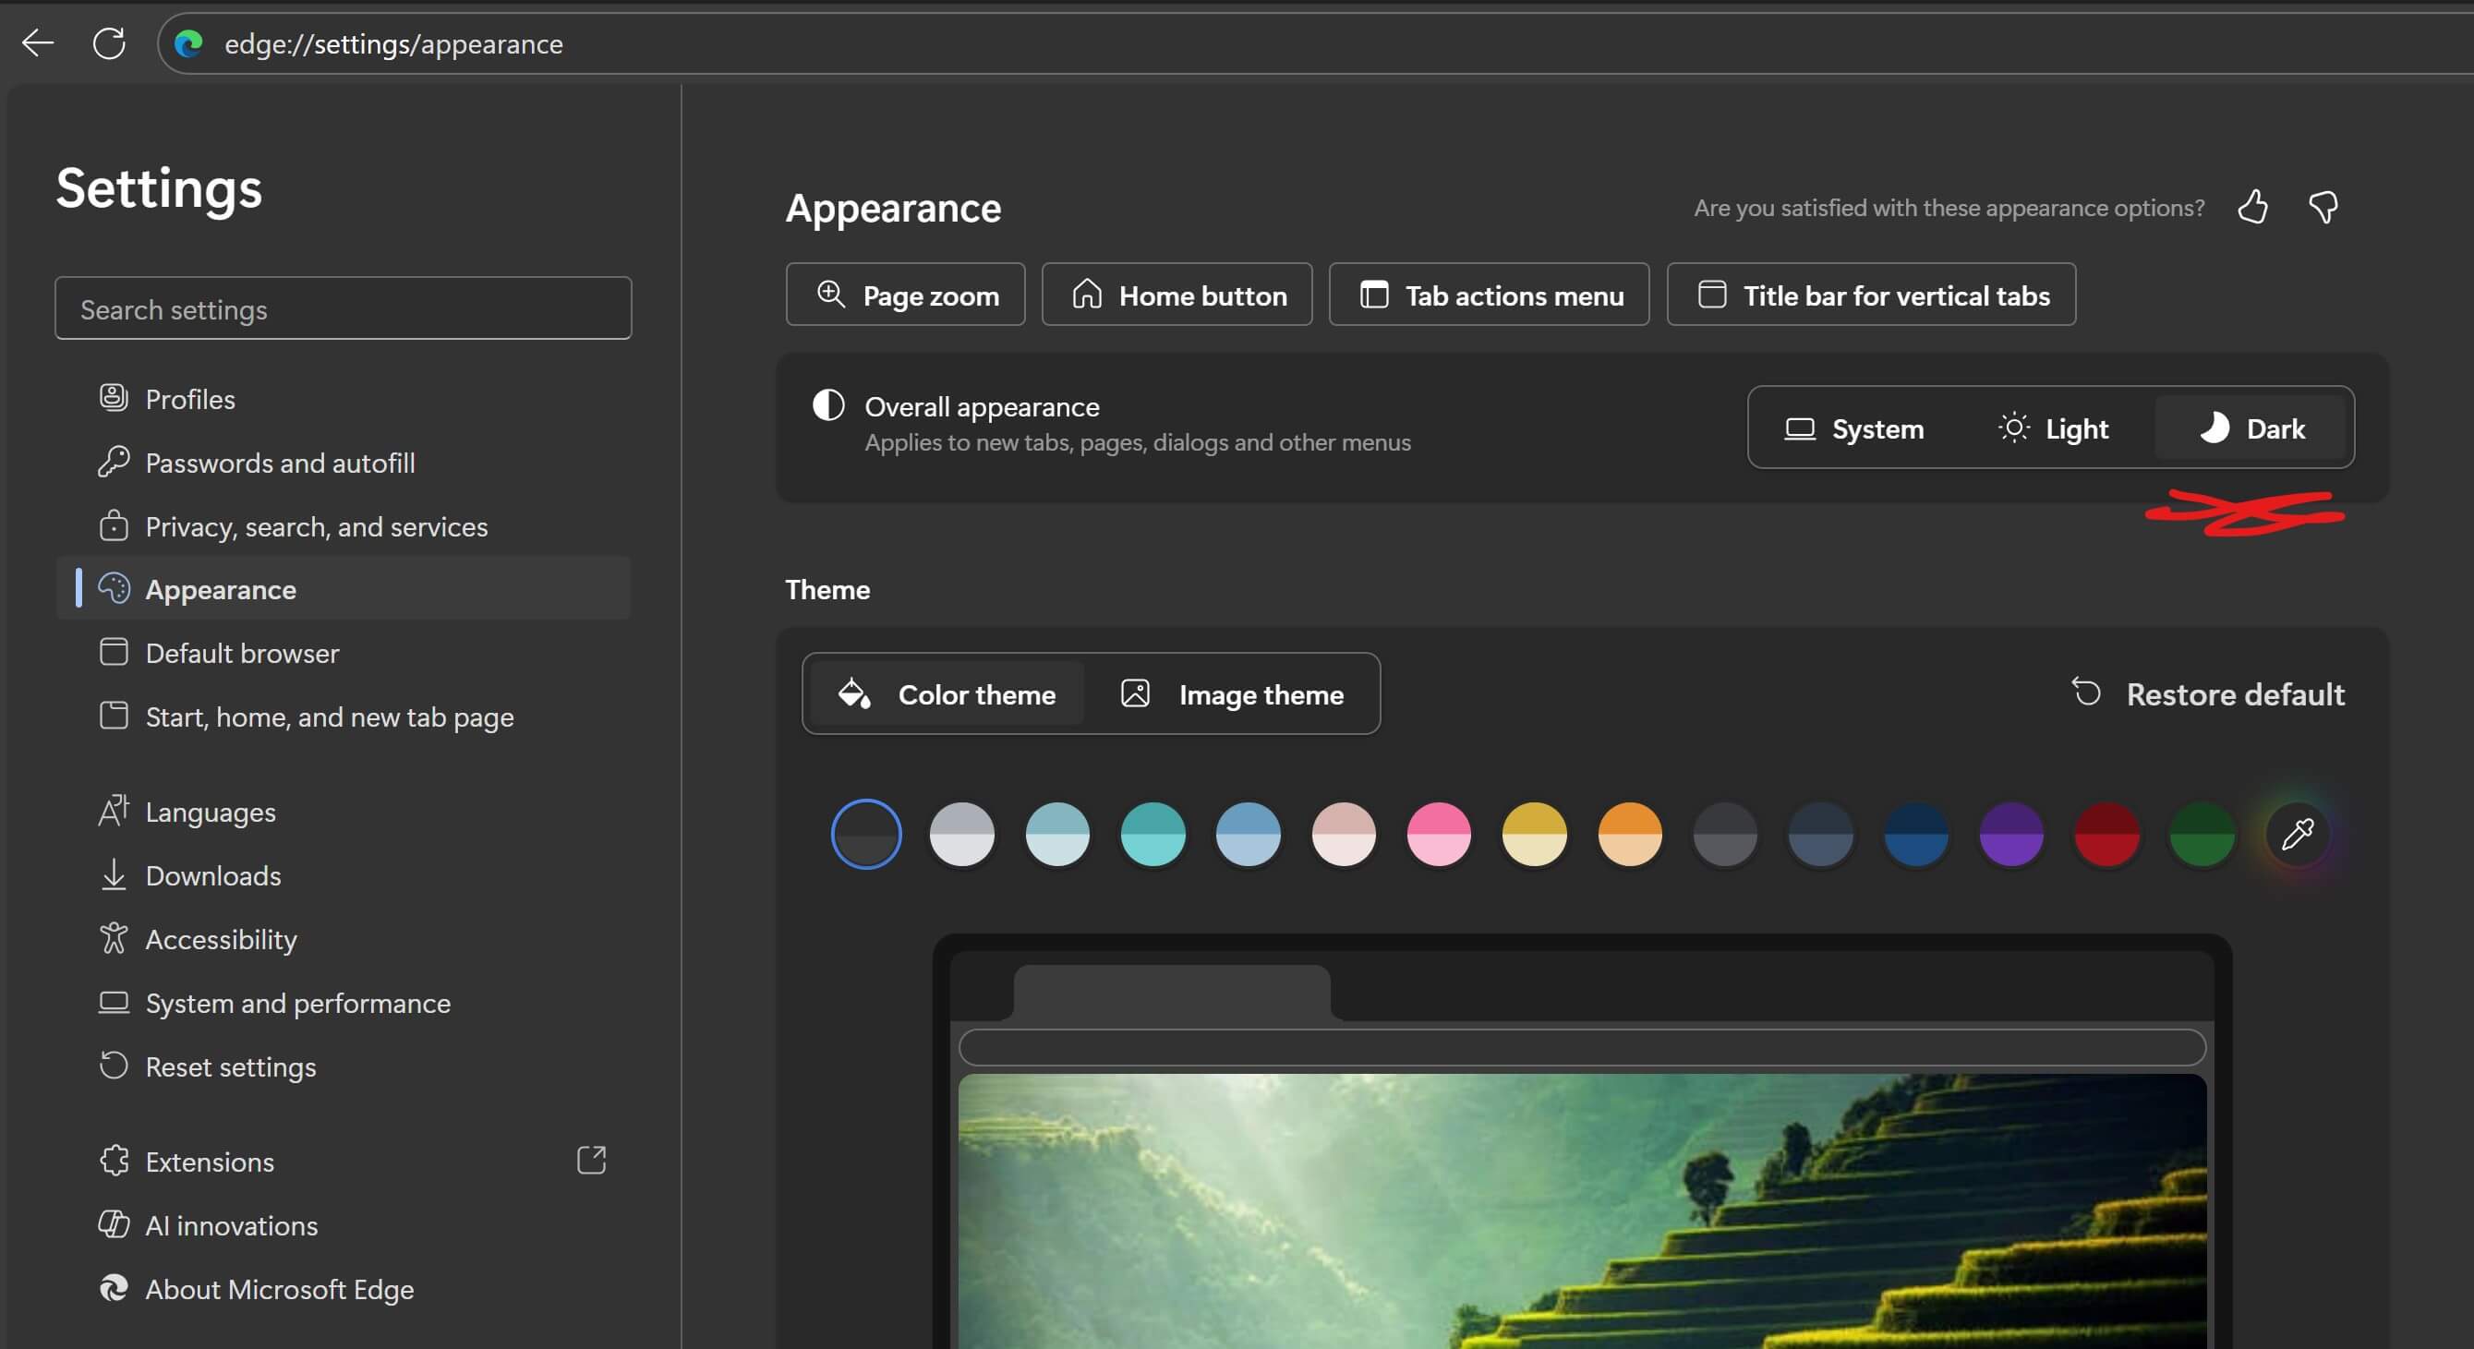Switch to Color theme tab
Viewport: 2474px width, 1349px height.
point(947,694)
